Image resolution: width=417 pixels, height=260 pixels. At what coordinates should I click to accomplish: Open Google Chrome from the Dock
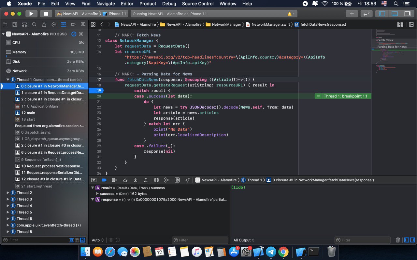coord(283,252)
